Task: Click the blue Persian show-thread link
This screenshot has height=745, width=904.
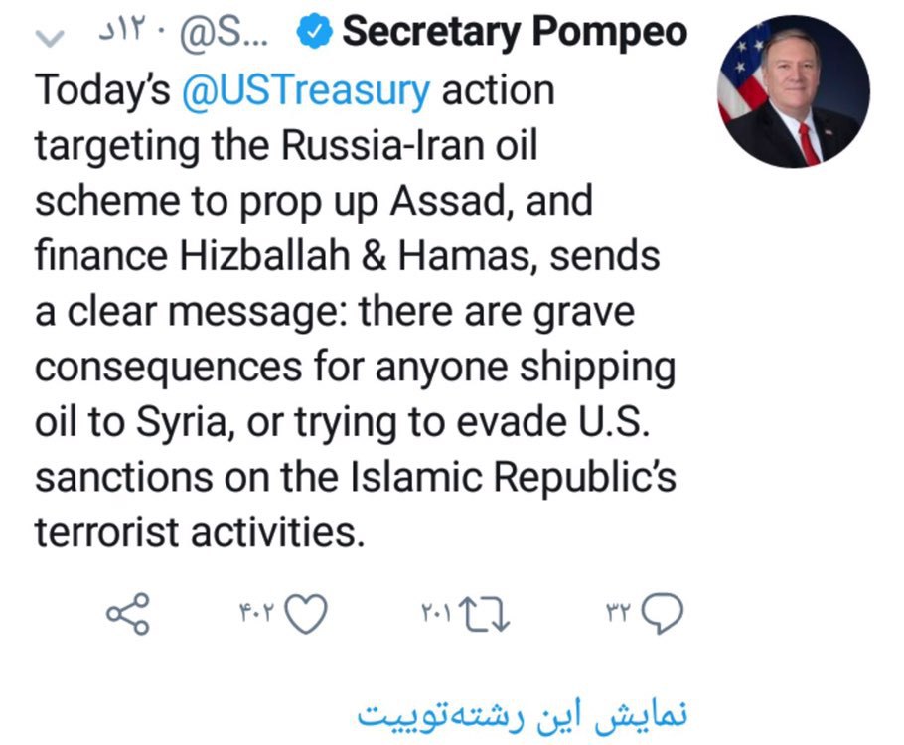Action: click(x=523, y=713)
